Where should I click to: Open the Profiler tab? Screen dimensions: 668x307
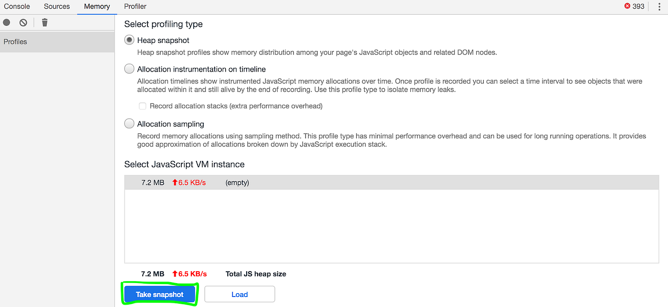click(x=135, y=7)
